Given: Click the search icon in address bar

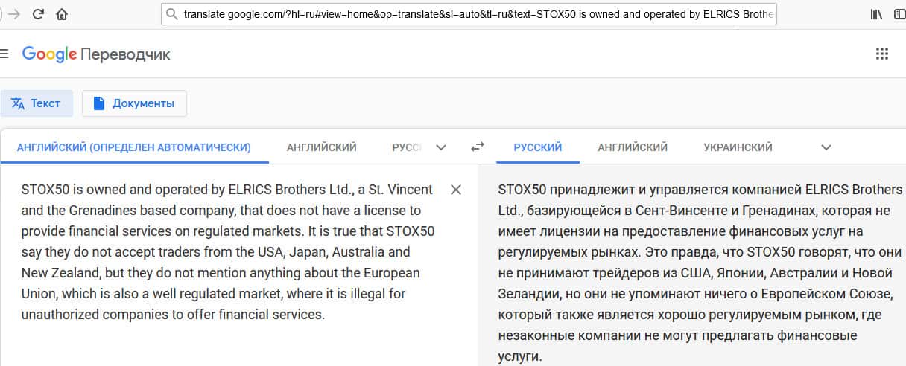Looking at the screenshot, I should point(172,14).
